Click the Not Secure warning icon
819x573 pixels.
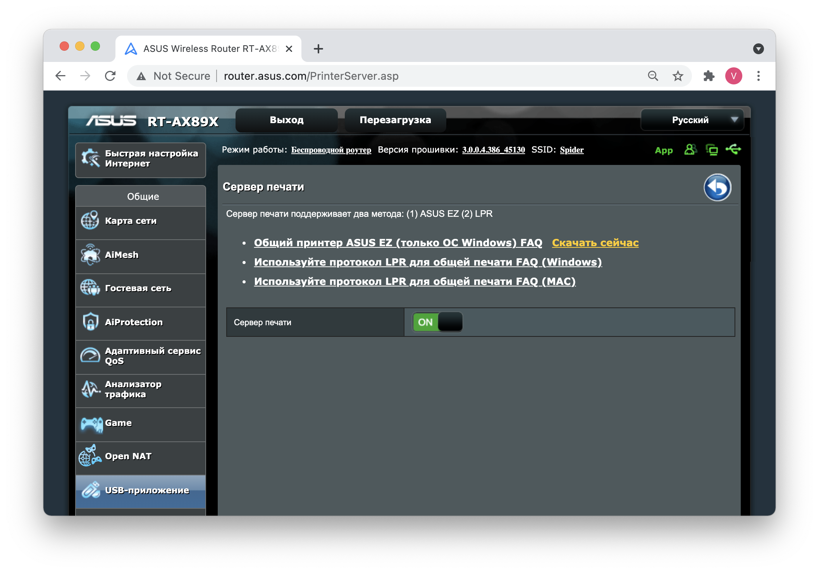141,76
